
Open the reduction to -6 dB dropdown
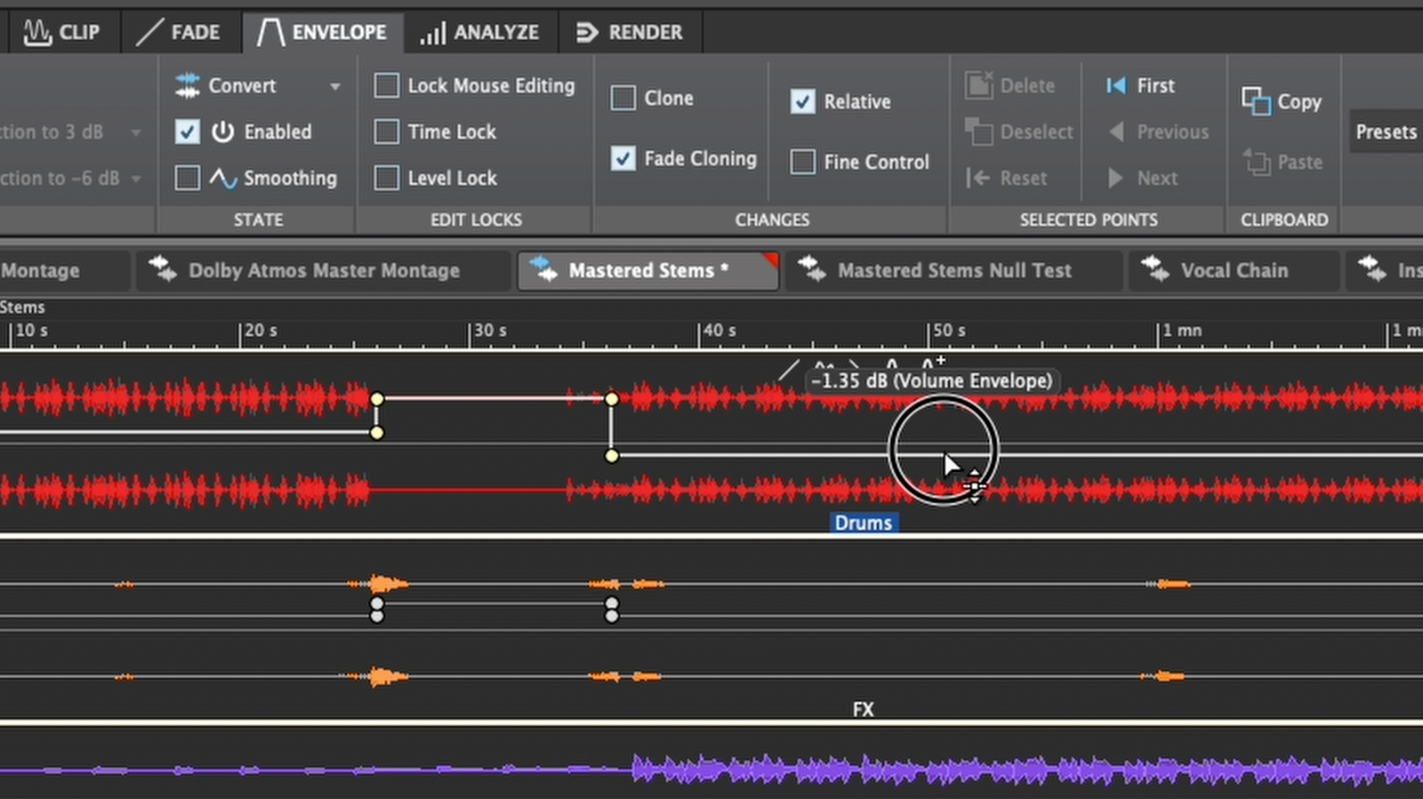pyautogui.click(x=135, y=179)
